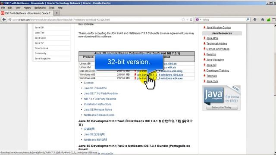Click the Windows x86 product cell
Screen dimensions: 276x155
87,74
